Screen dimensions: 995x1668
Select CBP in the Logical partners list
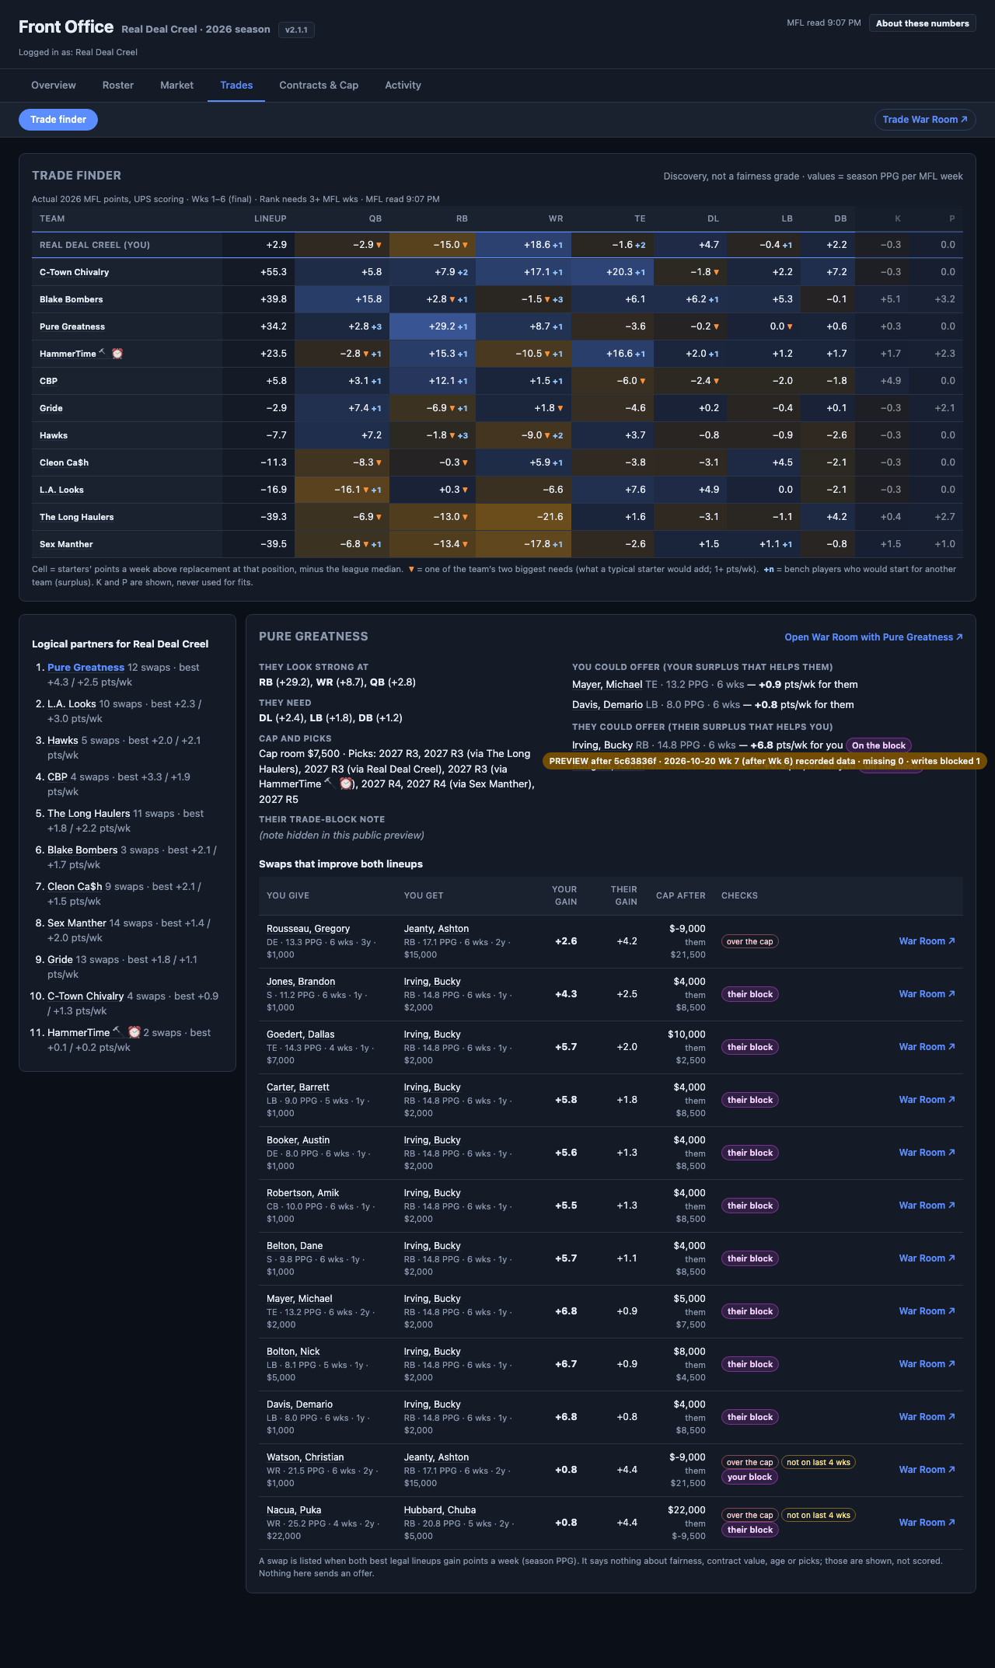coord(58,777)
